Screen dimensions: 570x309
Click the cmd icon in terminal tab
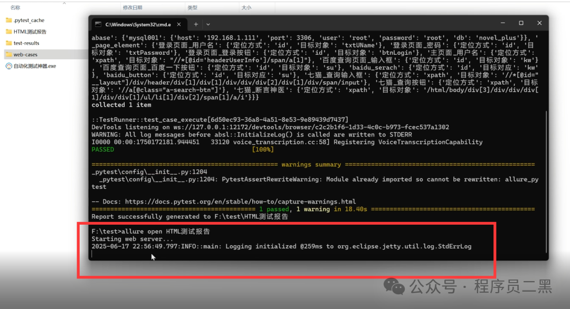[x=98, y=24]
